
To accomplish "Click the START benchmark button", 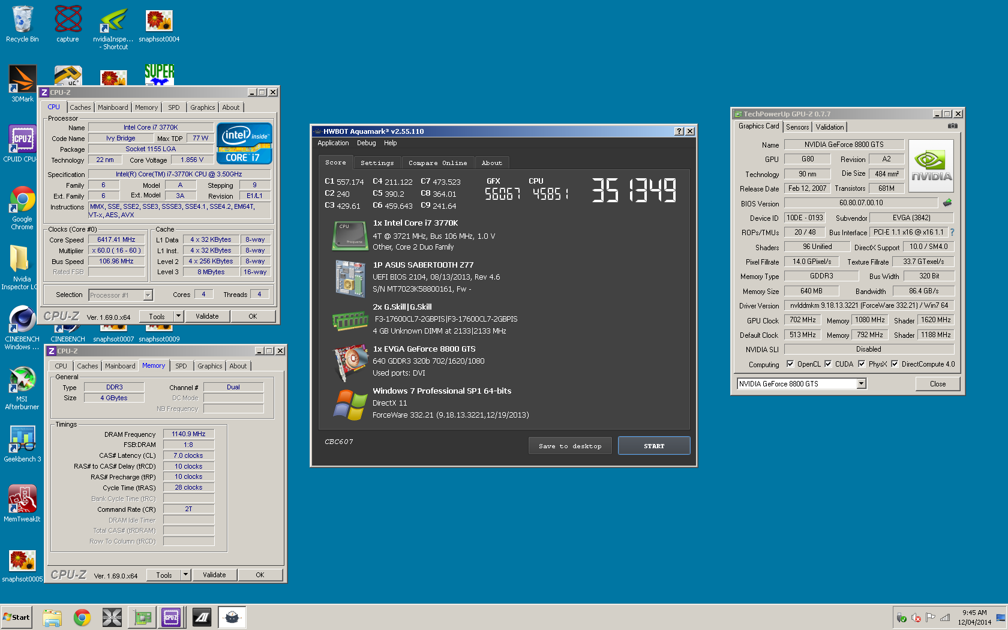I will tap(654, 446).
